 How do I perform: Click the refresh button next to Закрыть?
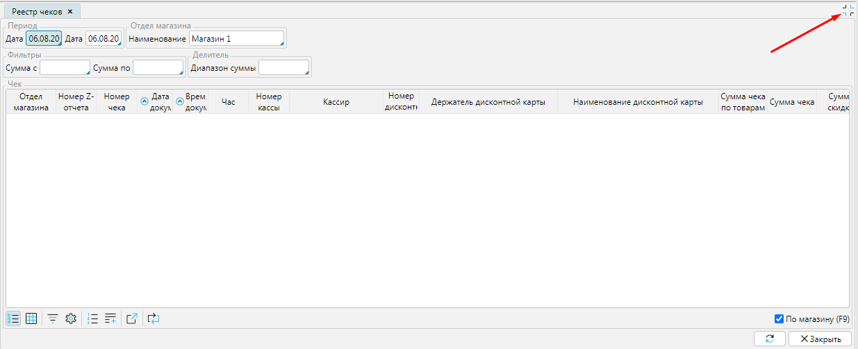pyautogui.click(x=770, y=339)
